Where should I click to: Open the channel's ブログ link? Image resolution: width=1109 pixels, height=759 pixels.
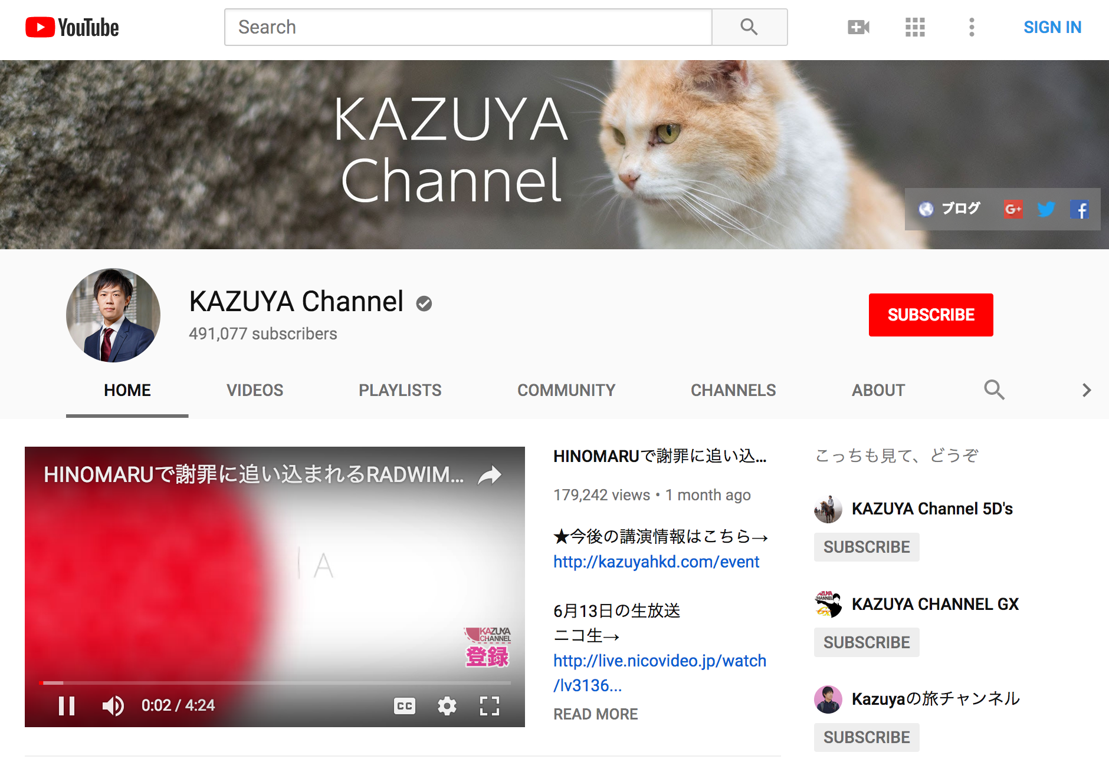coord(949,209)
